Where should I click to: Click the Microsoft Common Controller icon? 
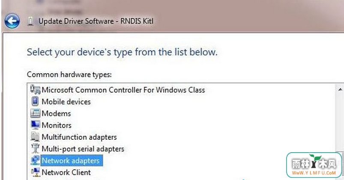[x=35, y=90]
